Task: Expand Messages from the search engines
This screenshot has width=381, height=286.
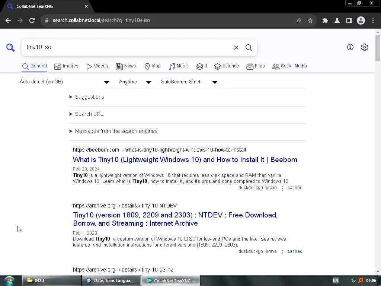Action: [113, 131]
